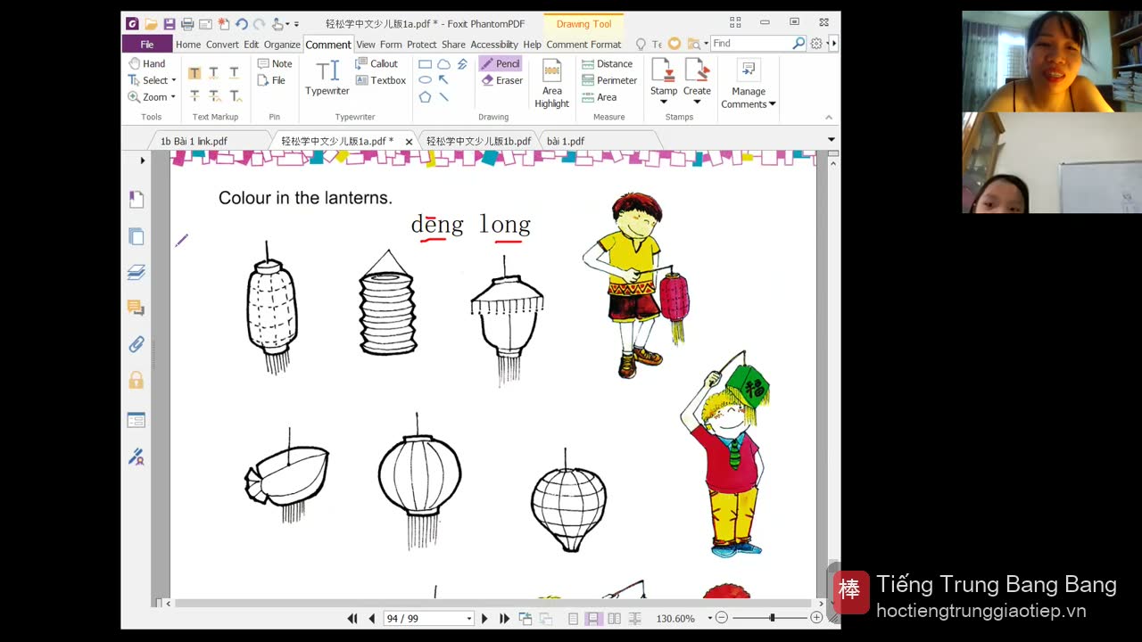Switch to 1b Bài 1 link.pdf tab
Image resolution: width=1142 pixels, height=642 pixels.
click(x=194, y=141)
